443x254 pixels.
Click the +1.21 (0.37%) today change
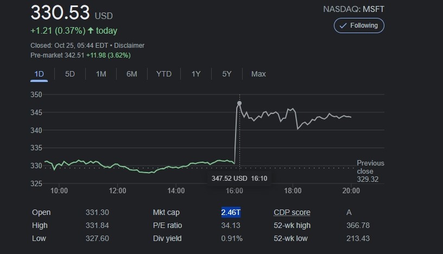[x=74, y=30]
